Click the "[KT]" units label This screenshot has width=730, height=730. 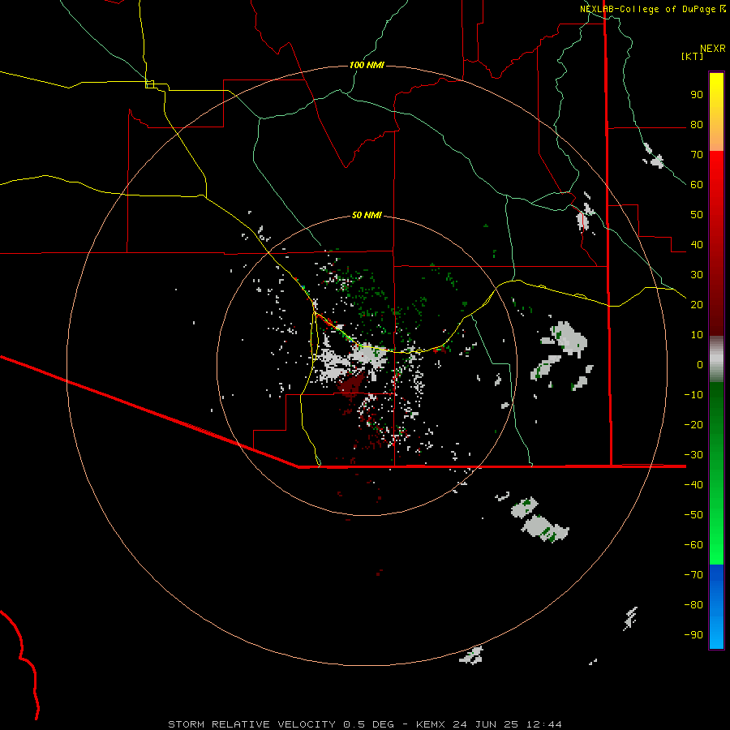tap(693, 56)
